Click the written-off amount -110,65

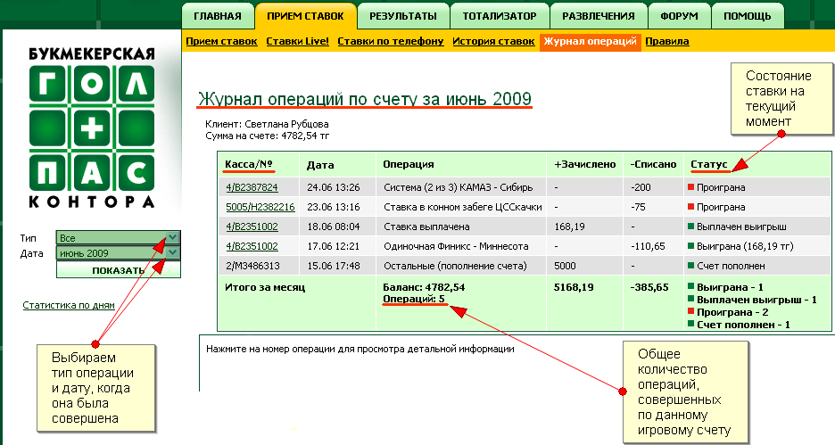(x=647, y=246)
